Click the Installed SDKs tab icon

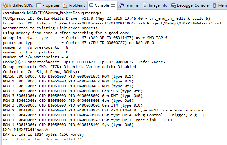click(x=4, y=5)
